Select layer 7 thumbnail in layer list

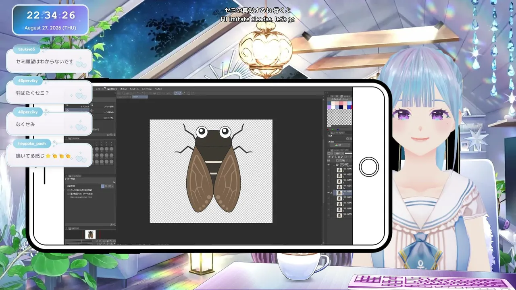(339, 176)
